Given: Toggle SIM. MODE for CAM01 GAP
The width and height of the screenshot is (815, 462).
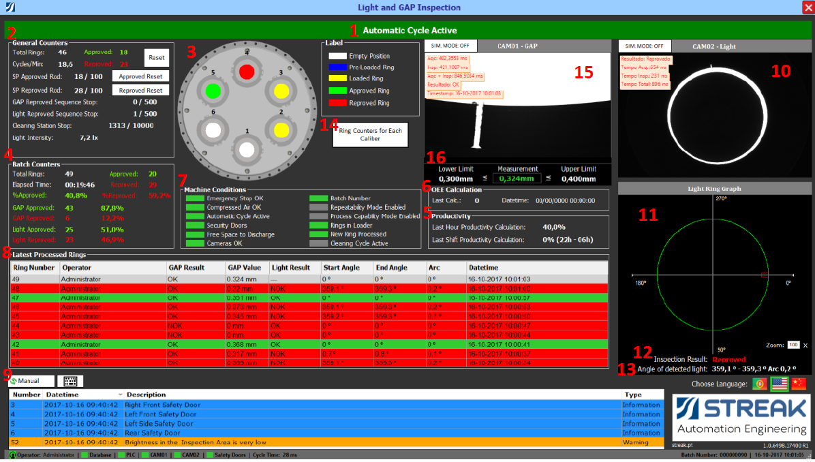Looking at the screenshot, I should point(450,46).
